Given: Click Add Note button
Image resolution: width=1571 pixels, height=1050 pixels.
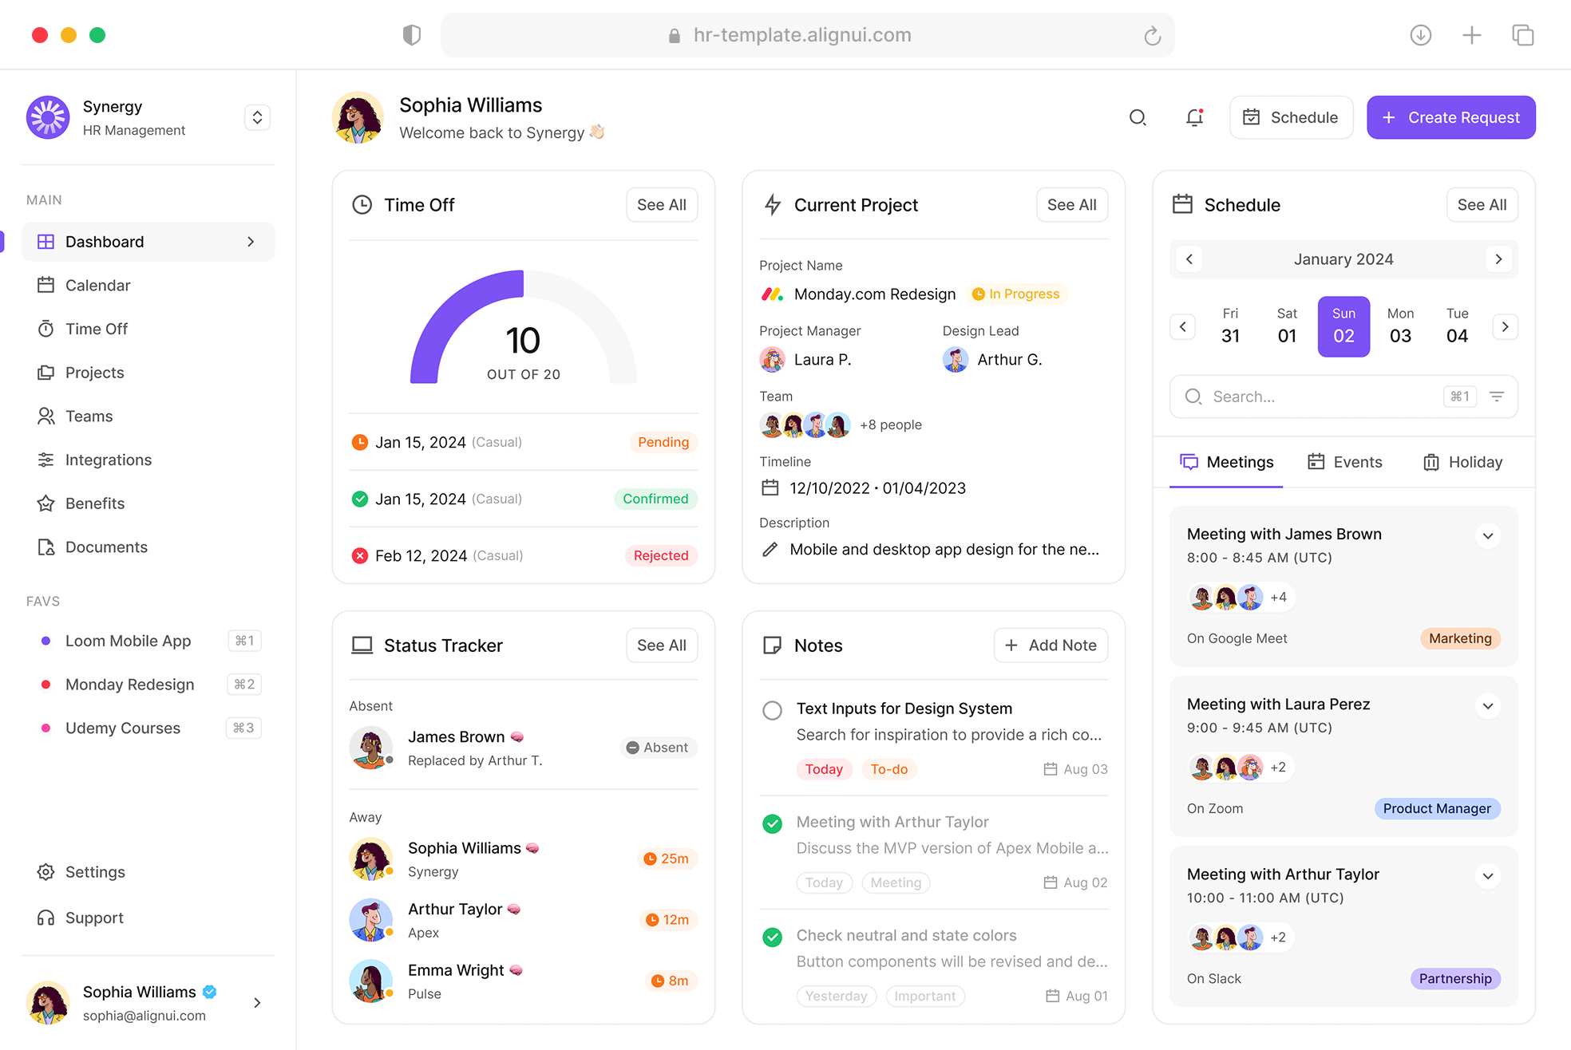Looking at the screenshot, I should click(x=1051, y=645).
